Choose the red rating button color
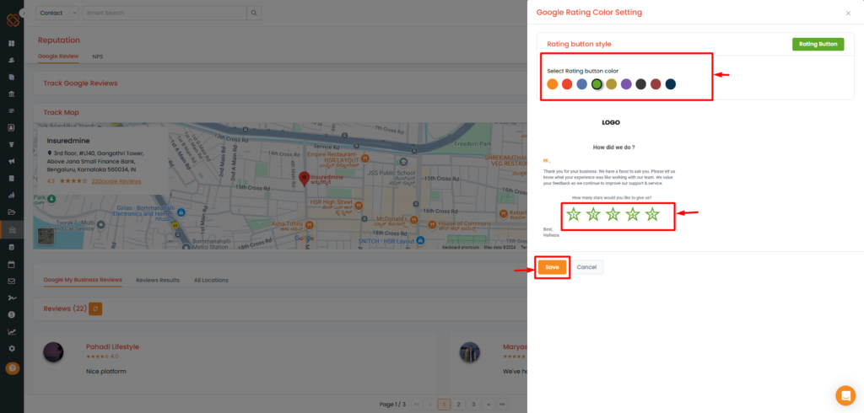The width and height of the screenshot is (864, 413). pos(567,84)
